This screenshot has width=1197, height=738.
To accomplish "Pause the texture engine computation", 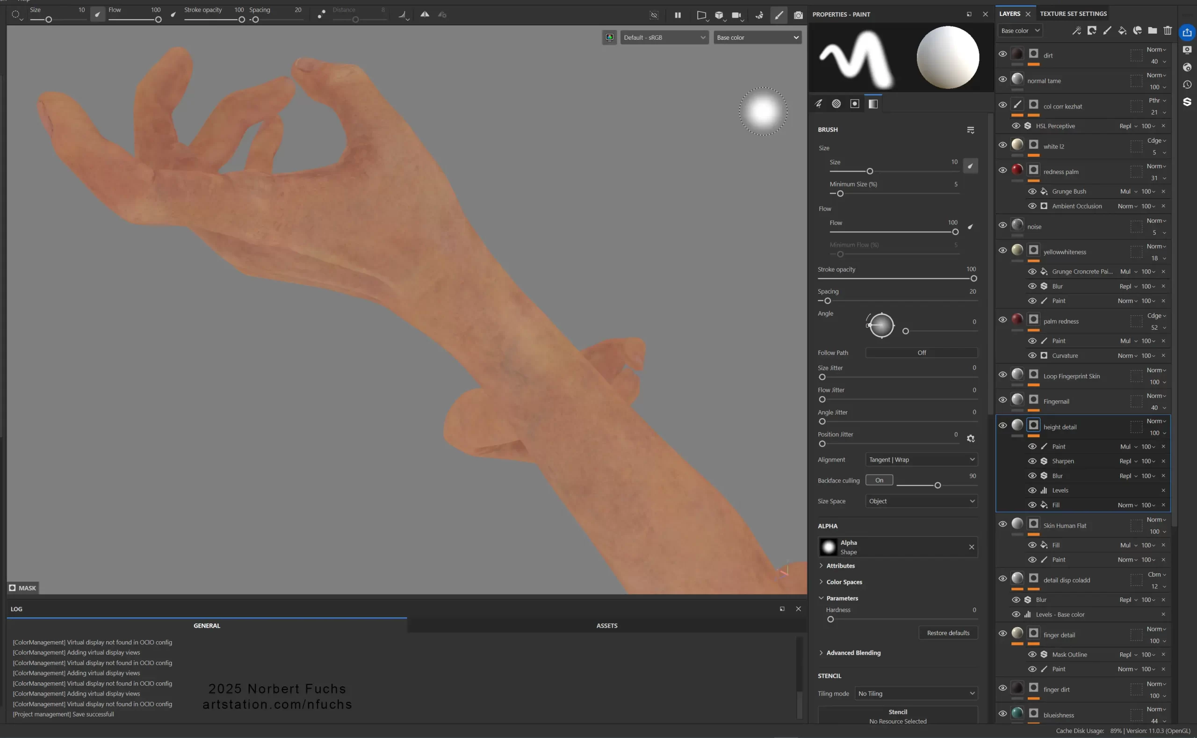I will [x=678, y=15].
